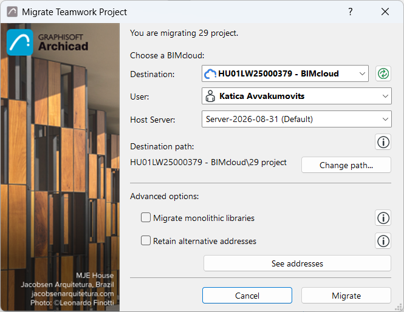Enable Retain alternative addresses checkbox
The image size is (404, 312).
(x=146, y=241)
